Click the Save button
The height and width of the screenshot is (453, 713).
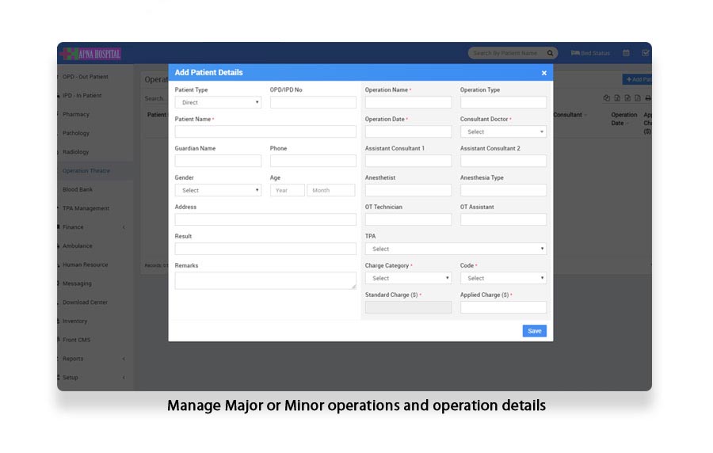coord(534,331)
